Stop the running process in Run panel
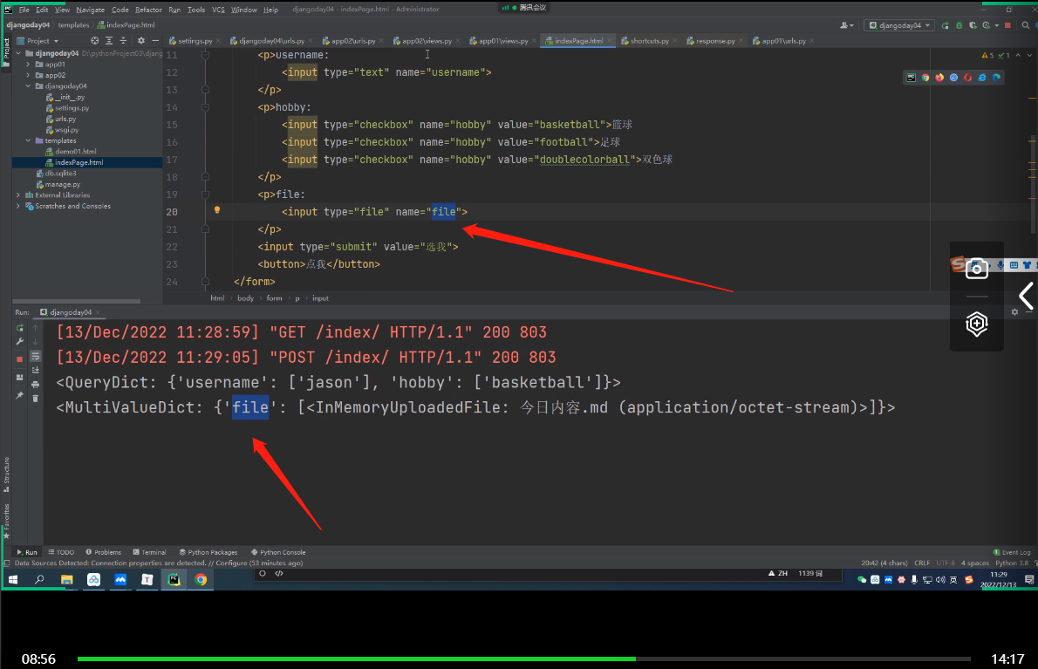Screen dimensions: 1038x669 [20, 358]
